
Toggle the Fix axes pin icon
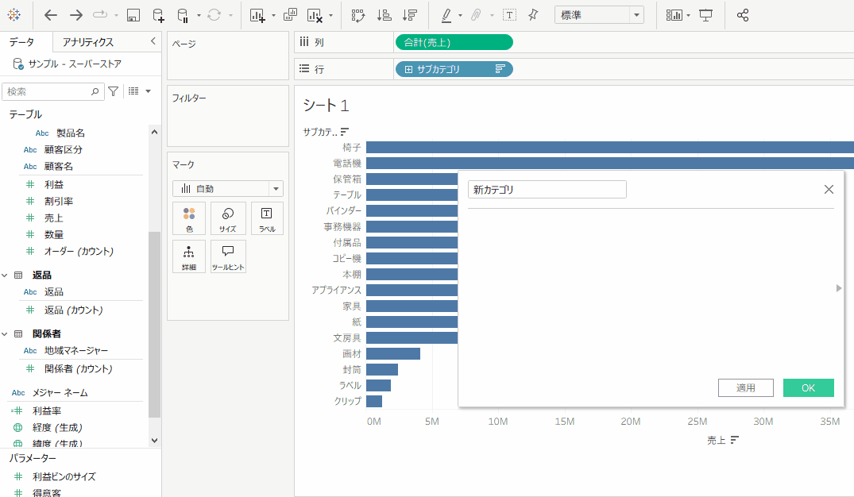tap(533, 15)
